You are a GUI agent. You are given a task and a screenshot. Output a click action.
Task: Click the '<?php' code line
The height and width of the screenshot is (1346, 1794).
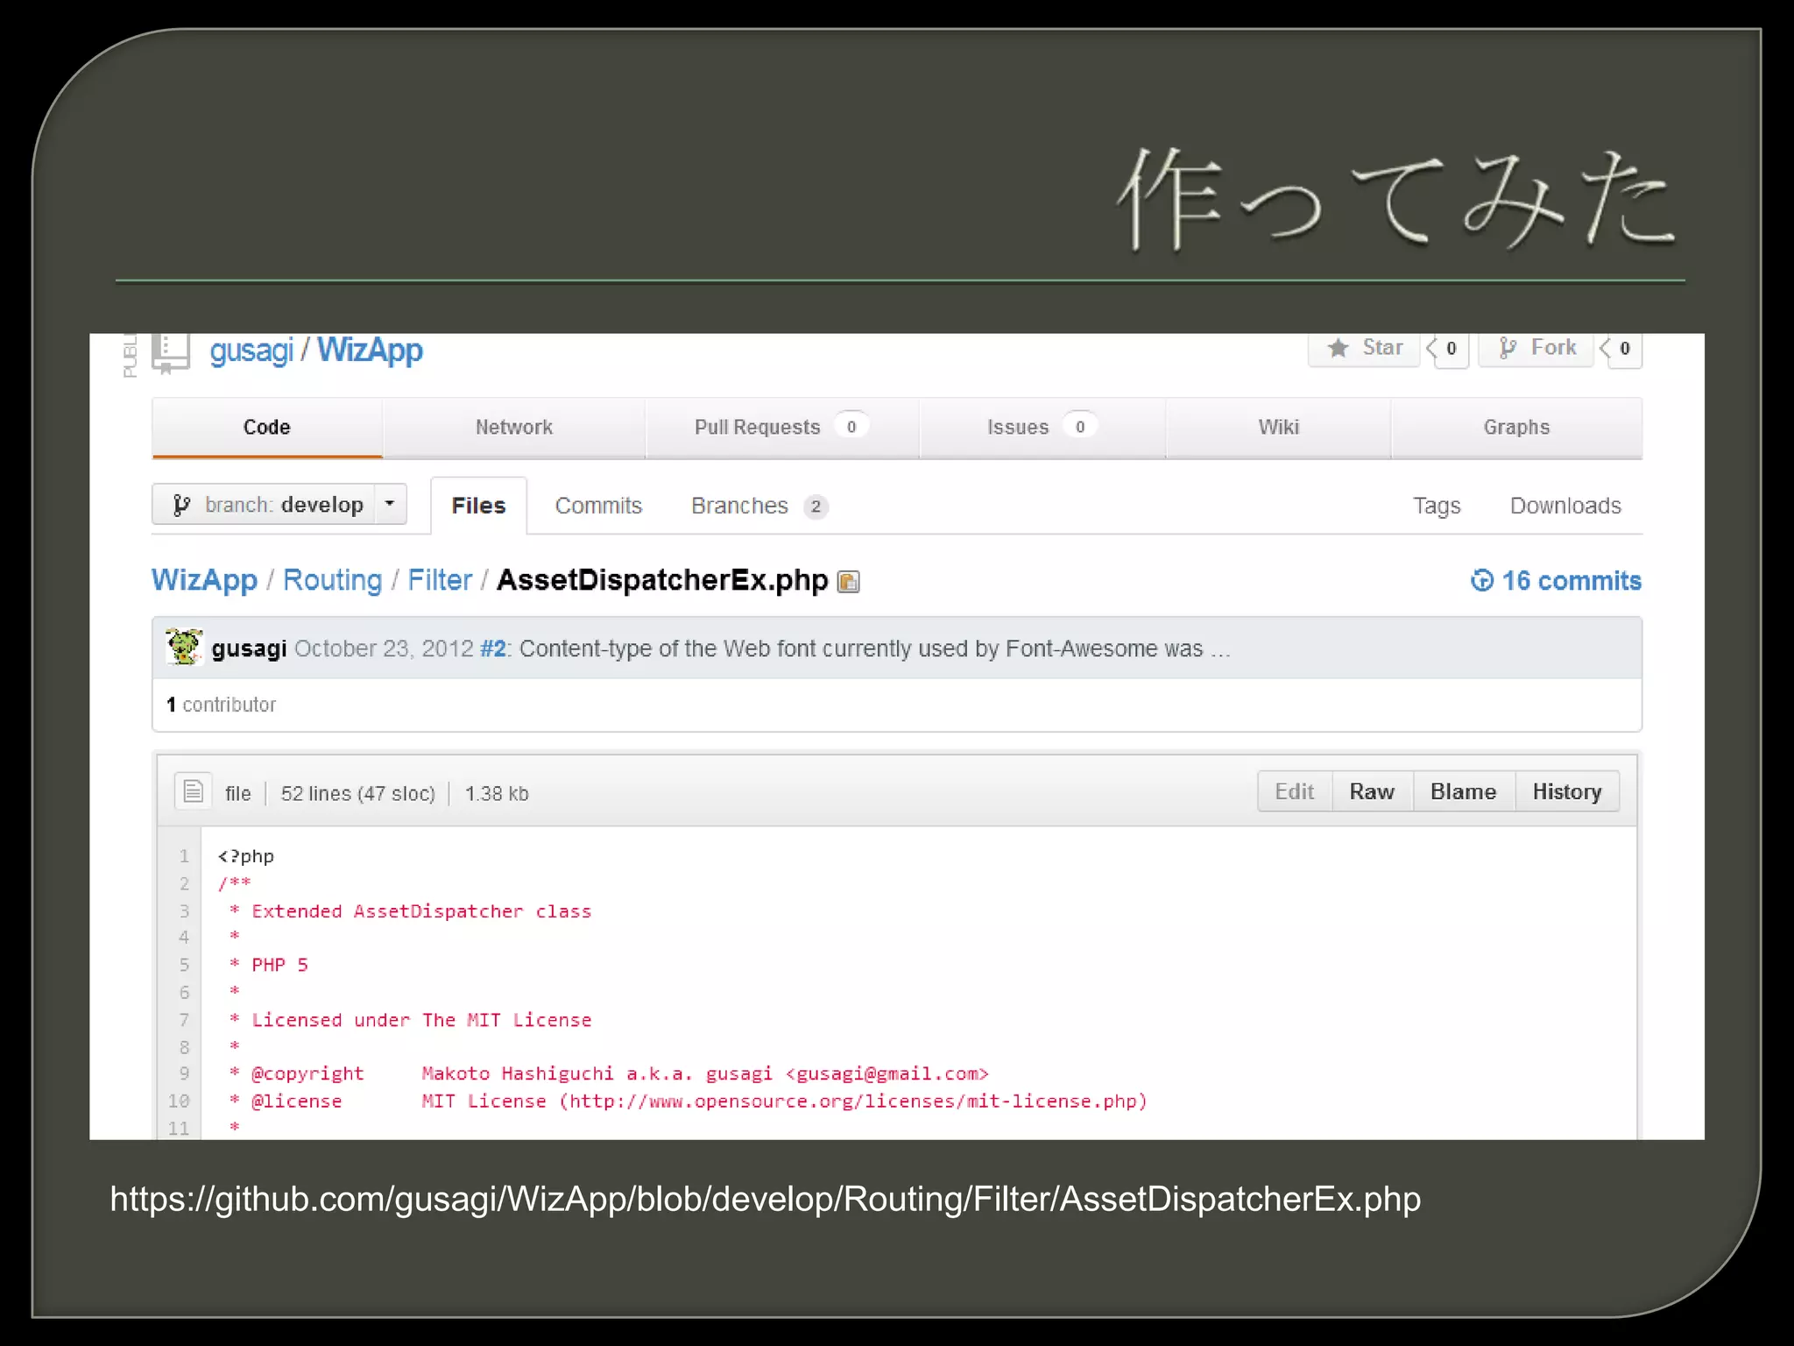(x=246, y=856)
